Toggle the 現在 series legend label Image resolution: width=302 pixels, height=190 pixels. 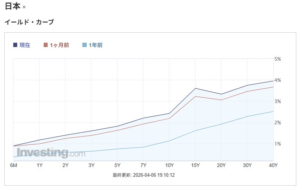coord(25,45)
